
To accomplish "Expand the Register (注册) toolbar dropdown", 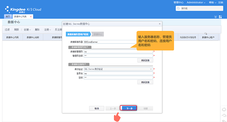I will click(x=47, y=30).
